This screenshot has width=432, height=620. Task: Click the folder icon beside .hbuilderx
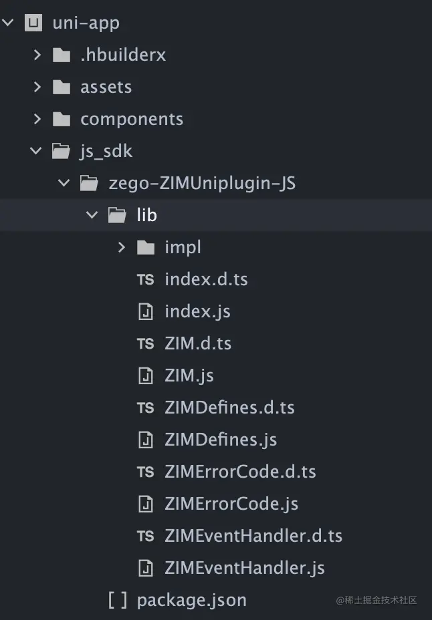pos(61,55)
